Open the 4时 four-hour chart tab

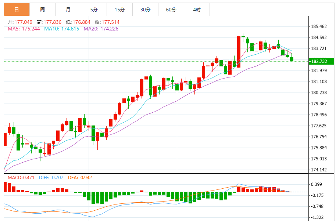[197, 10]
